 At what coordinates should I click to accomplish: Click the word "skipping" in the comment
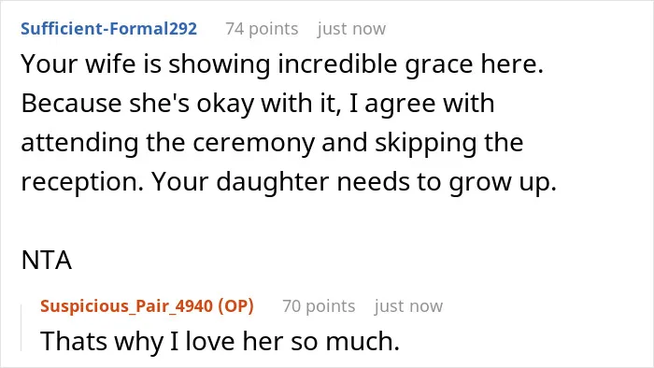click(425, 143)
